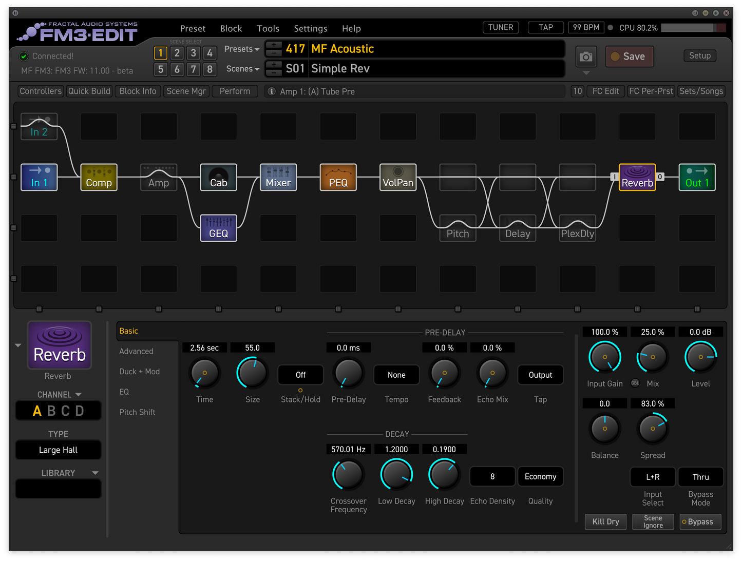The image size is (742, 561).
Task: Expand the LIBRARY dropdown arrow
Action: (95, 473)
